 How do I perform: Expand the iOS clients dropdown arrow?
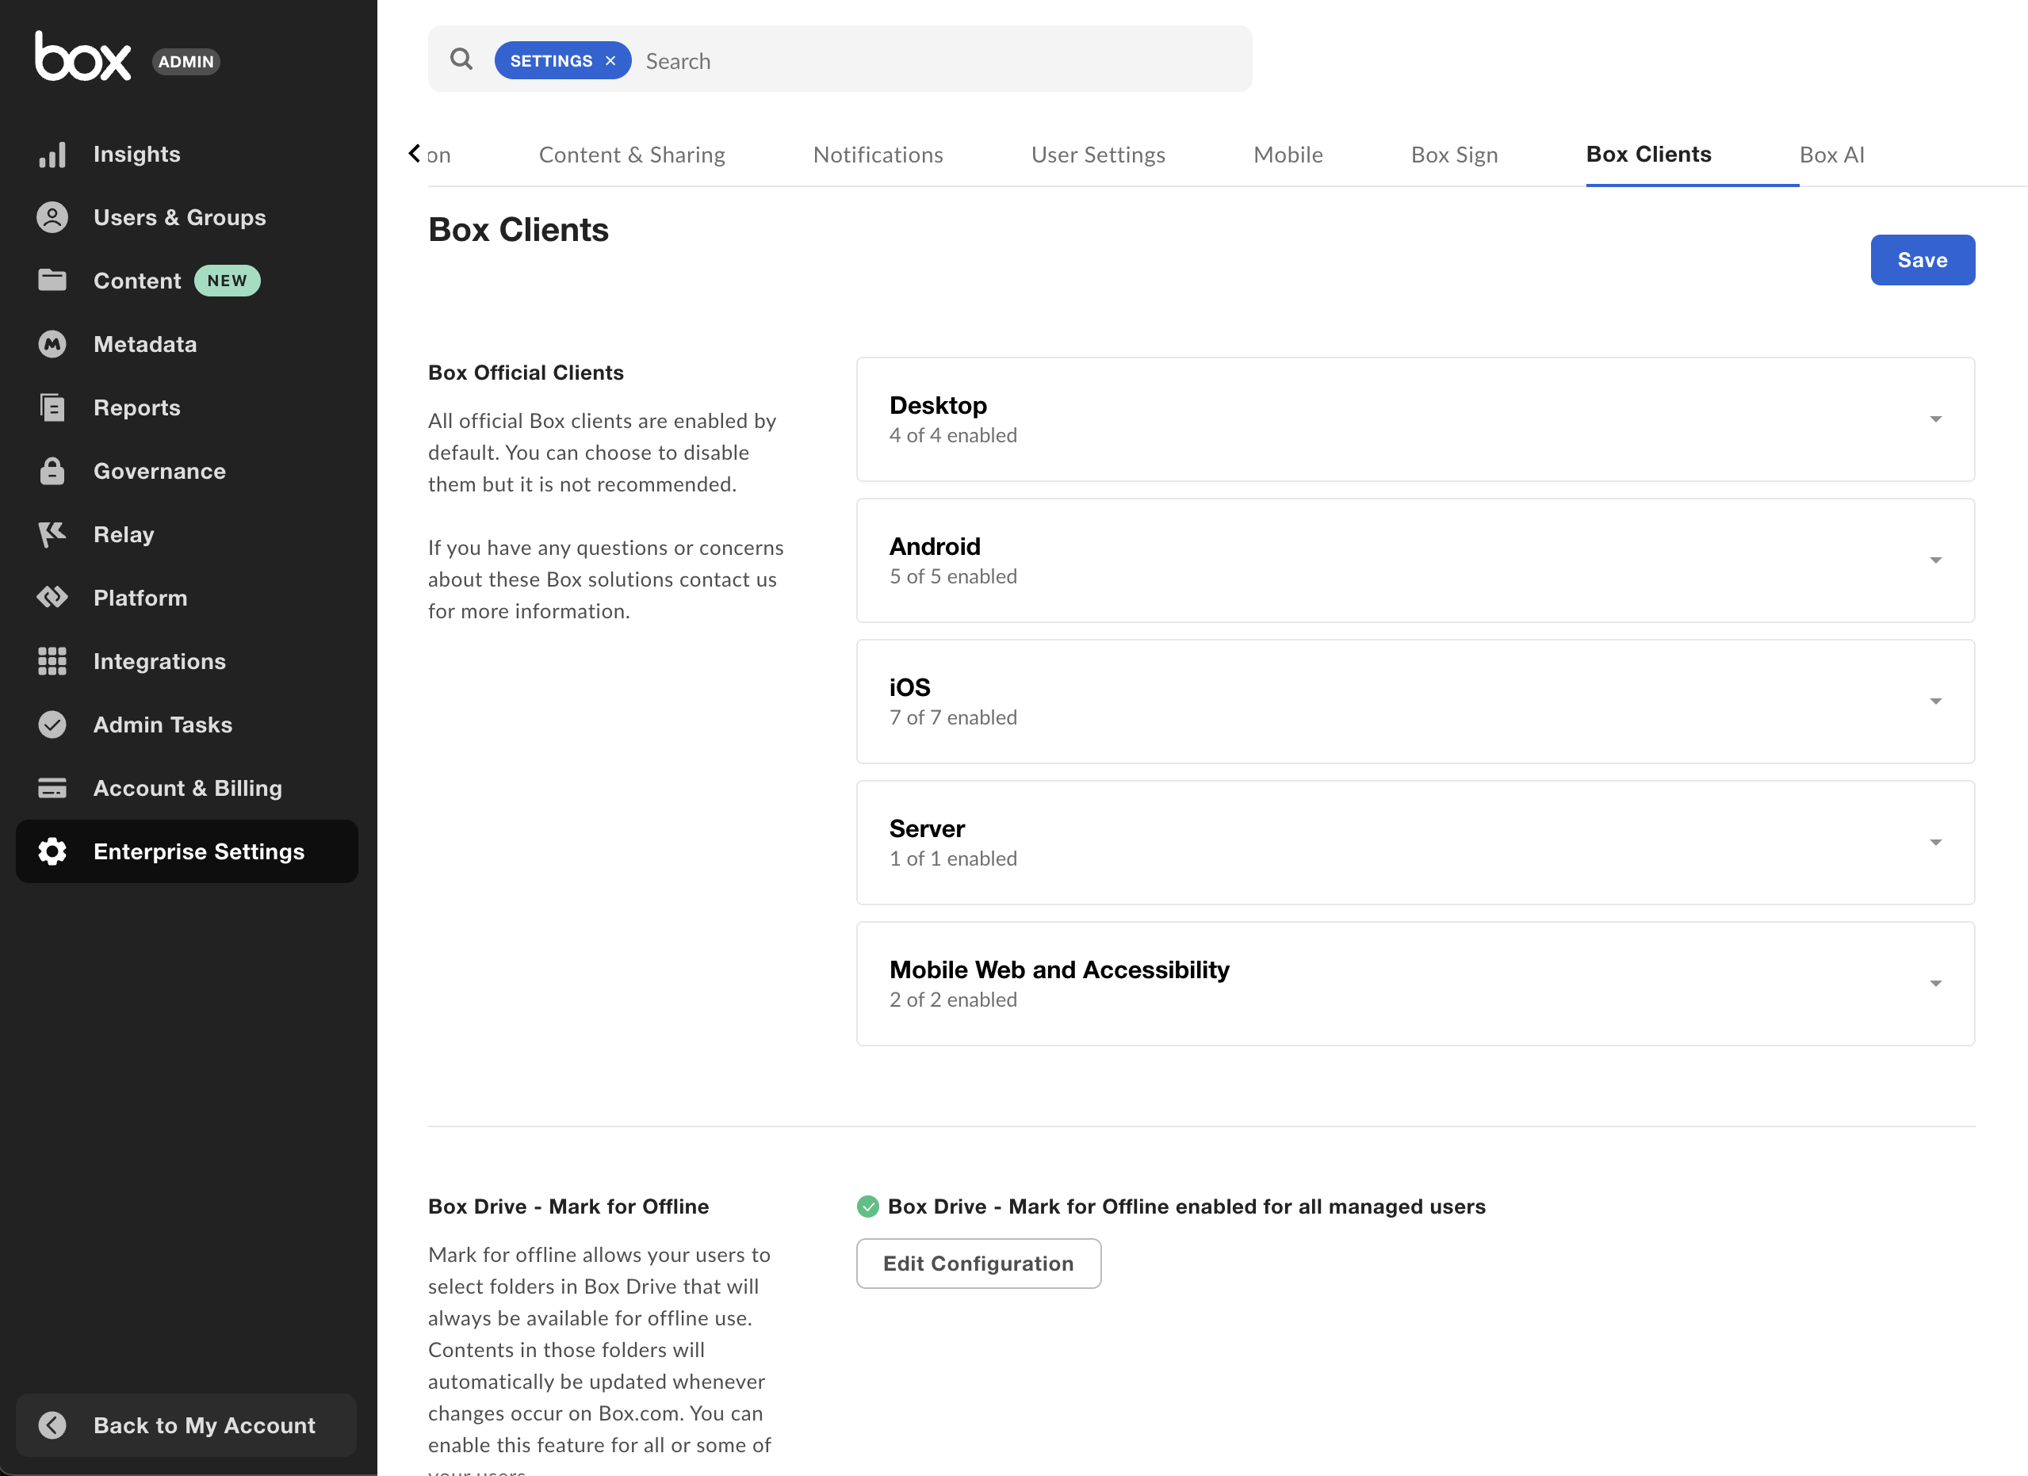point(1935,702)
